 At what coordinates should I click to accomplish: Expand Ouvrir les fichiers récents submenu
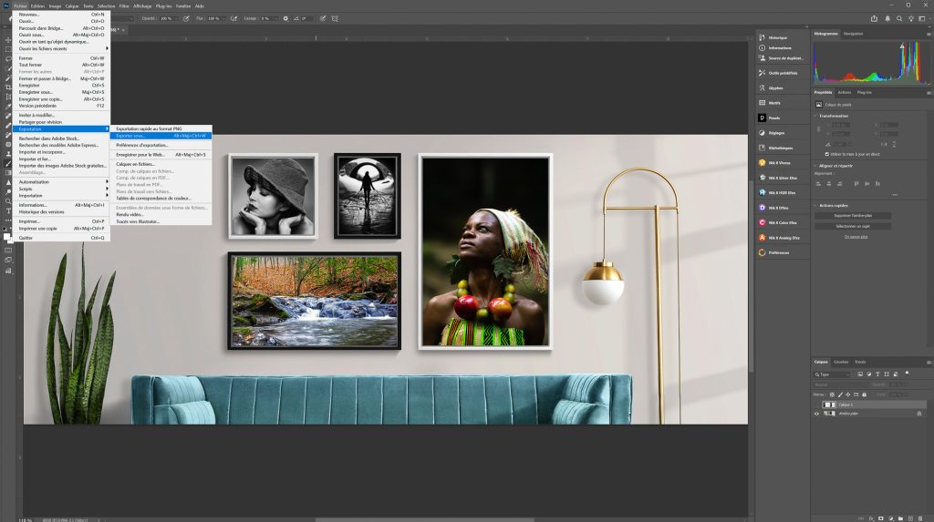tap(62, 49)
